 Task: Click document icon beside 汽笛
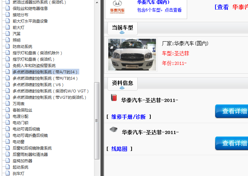[7, 34]
